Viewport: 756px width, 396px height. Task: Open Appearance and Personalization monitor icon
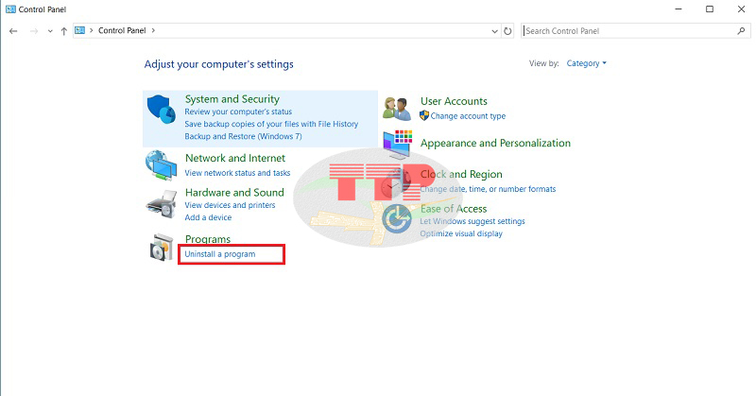click(397, 145)
